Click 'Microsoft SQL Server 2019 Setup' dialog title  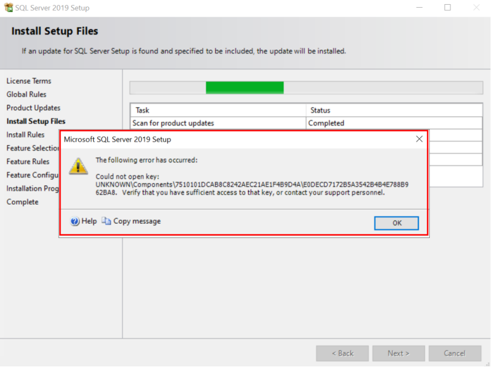pyautogui.click(x=117, y=140)
